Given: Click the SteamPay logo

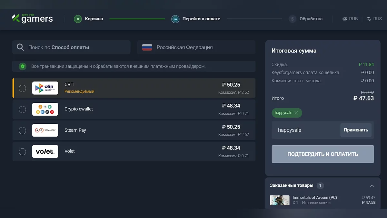Looking at the screenshot, I should pyautogui.click(x=45, y=130).
